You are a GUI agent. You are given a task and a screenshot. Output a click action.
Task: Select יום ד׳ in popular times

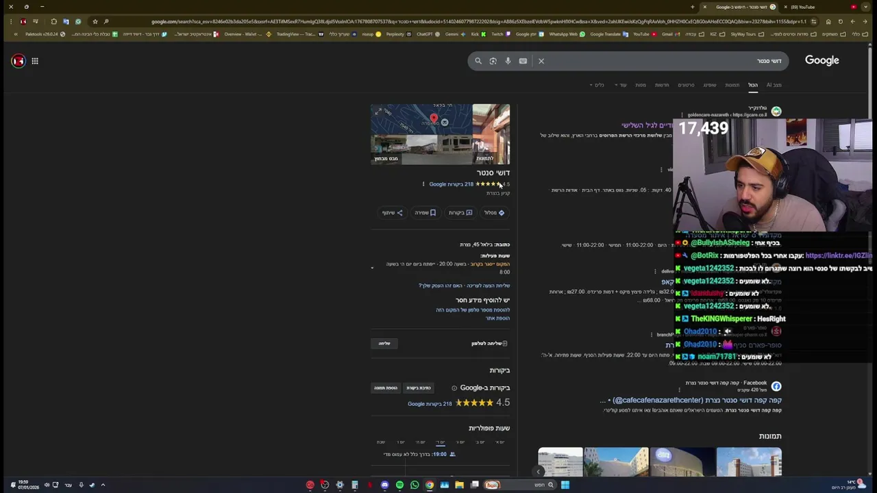pyautogui.click(x=440, y=442)
